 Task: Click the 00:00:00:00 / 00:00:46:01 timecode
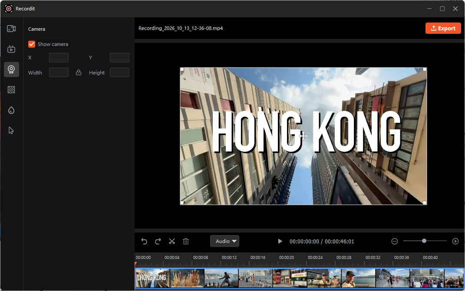point(322,241)
